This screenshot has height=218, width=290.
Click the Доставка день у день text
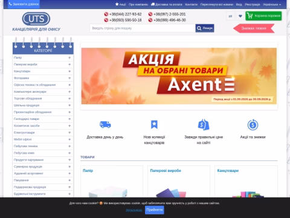pos(105,137)
